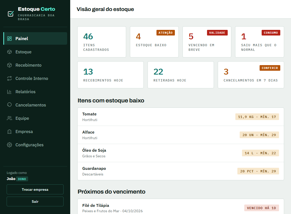This screenshot has height=214, width=291.
Task: Click the CONFERIR badge
Action: coord(270,68)
